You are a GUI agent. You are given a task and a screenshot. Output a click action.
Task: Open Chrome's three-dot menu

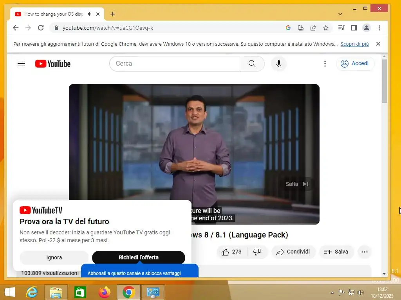coord(379,28)
